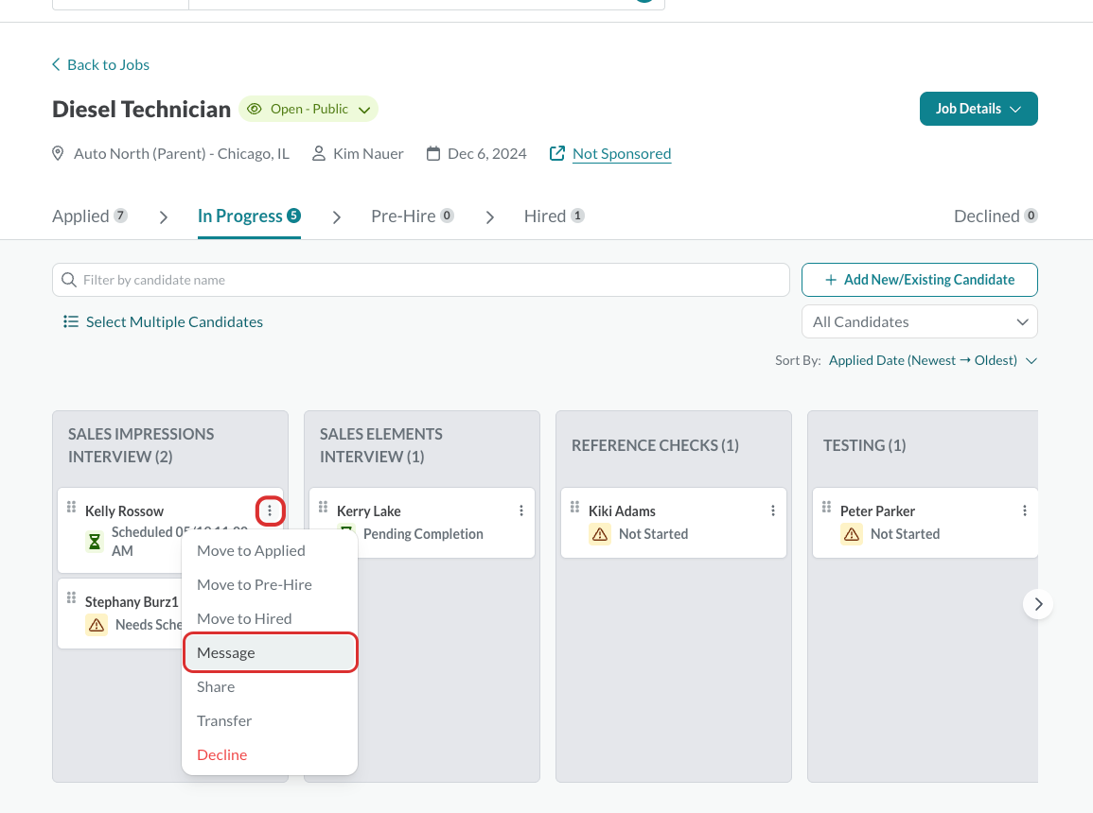Click the list icon beside Select Multiple Candidates
Image resolution: width=1093 pixels, height=813 pixels.
70,321
